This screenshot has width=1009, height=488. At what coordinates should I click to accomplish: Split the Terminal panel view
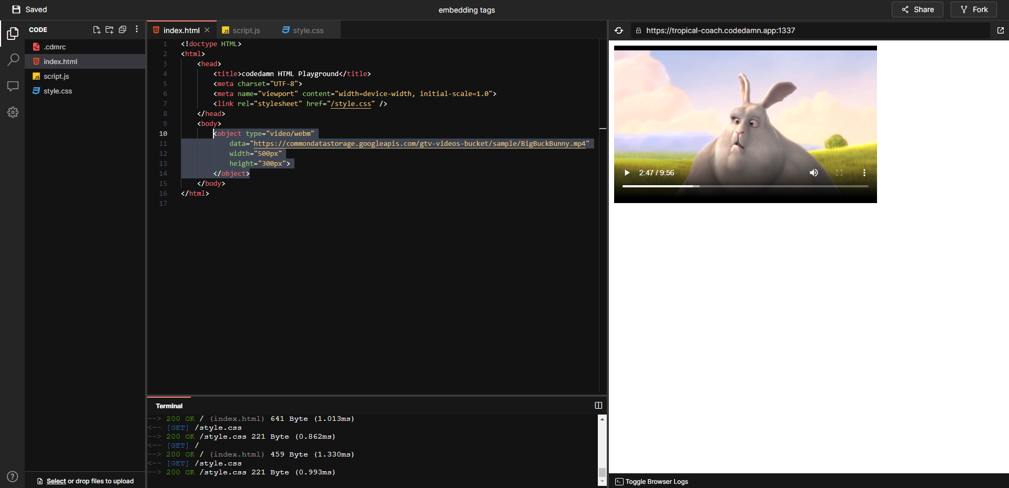[598, 405]
